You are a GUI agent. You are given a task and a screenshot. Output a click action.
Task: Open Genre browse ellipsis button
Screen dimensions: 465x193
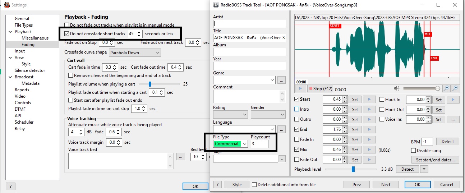(281, 80)
